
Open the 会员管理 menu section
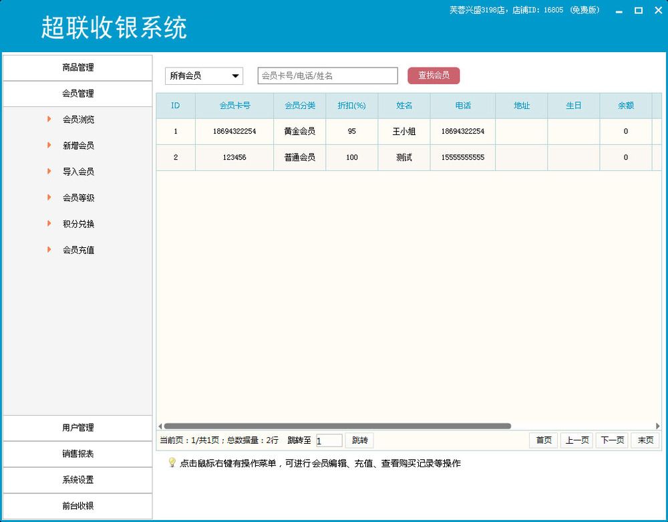tap(77, 94)
